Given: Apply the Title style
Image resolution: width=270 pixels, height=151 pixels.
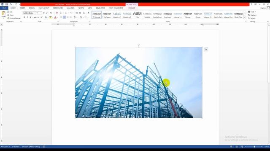Looking at the screenshot, I should coord(137,15).
